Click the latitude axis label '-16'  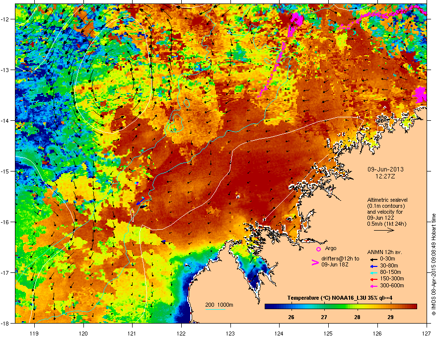pyautogui.click(x=5, y=222)
